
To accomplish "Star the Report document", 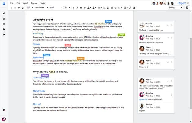I will click(x=188, y=3).
